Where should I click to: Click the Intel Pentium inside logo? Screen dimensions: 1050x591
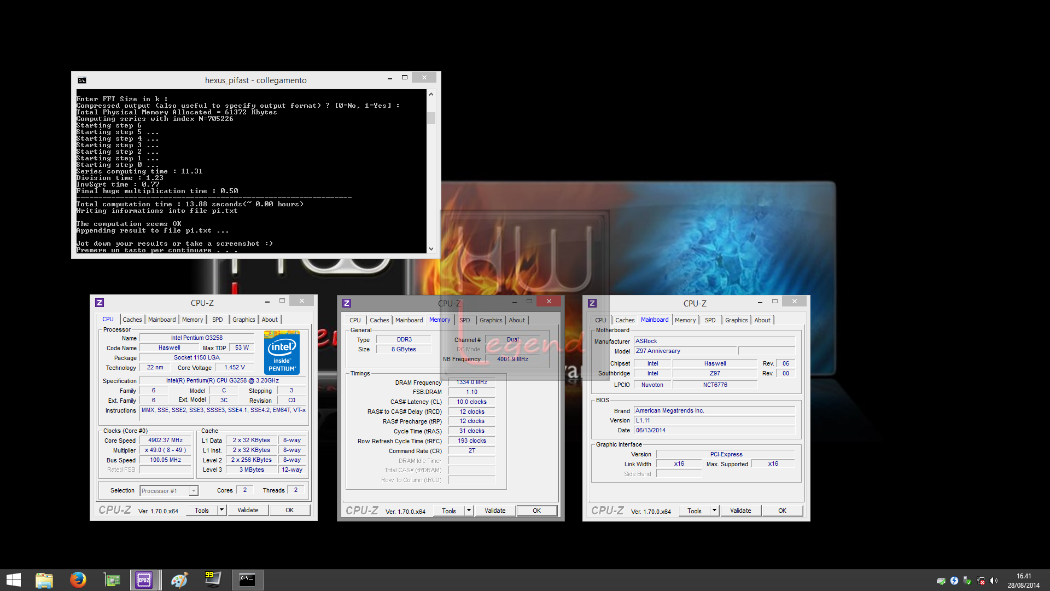point(282,352)
